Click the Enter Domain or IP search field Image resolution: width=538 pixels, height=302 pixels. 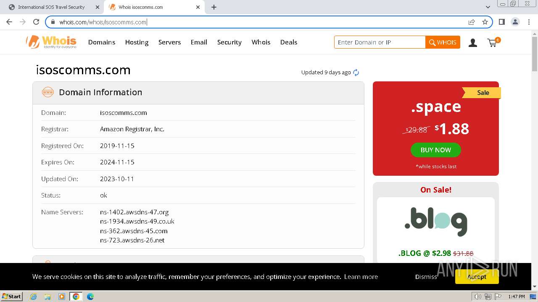380,42
